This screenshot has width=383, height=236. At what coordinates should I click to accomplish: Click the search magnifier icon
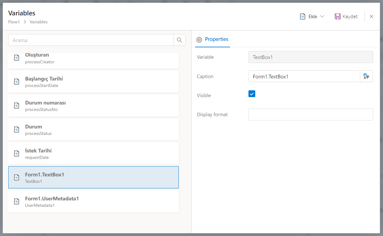pyautogui.click(x=179, y=40)
